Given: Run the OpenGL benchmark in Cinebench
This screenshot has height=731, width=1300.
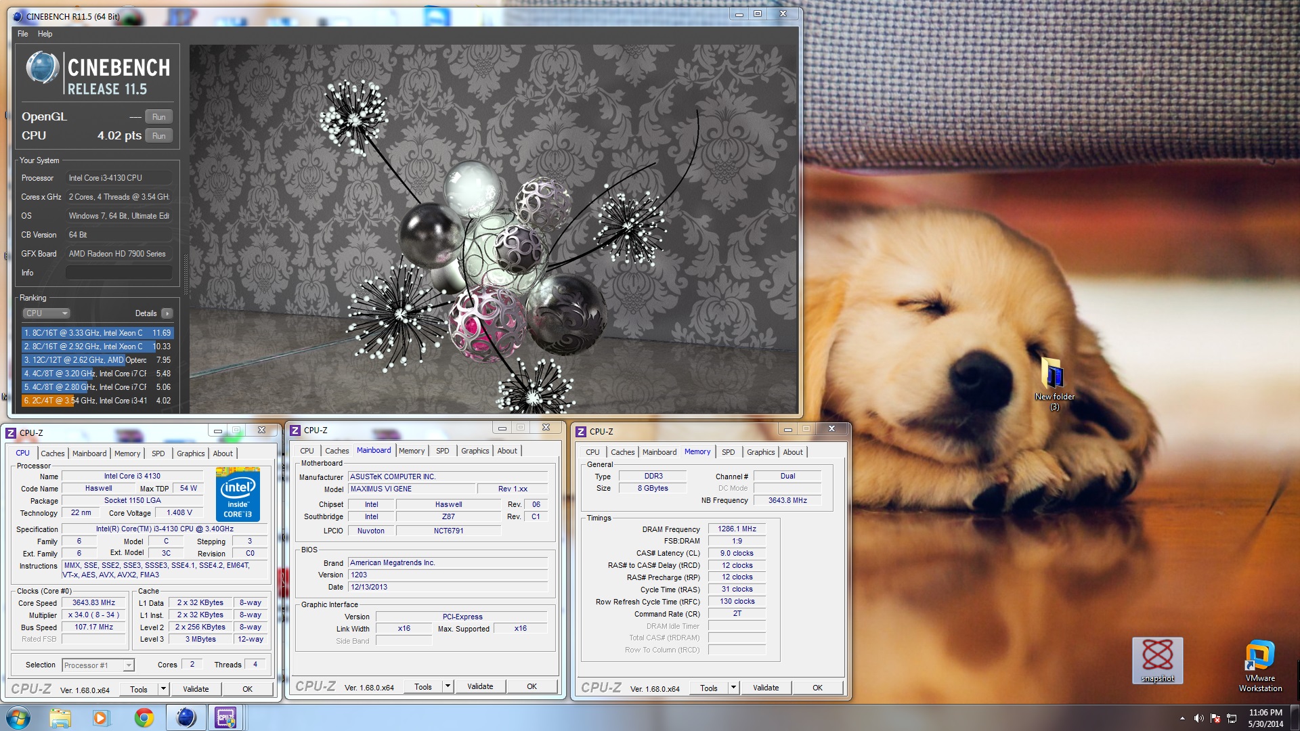Looking at the screenshot, I should click(158, 117).
